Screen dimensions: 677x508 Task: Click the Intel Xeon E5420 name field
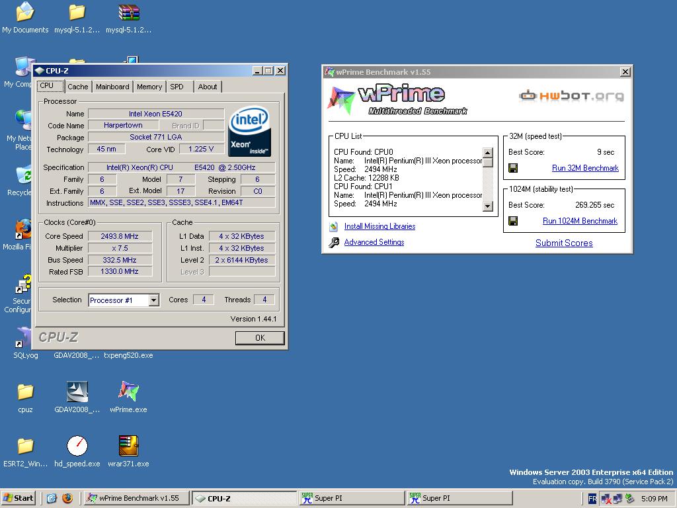click(156, 114)
